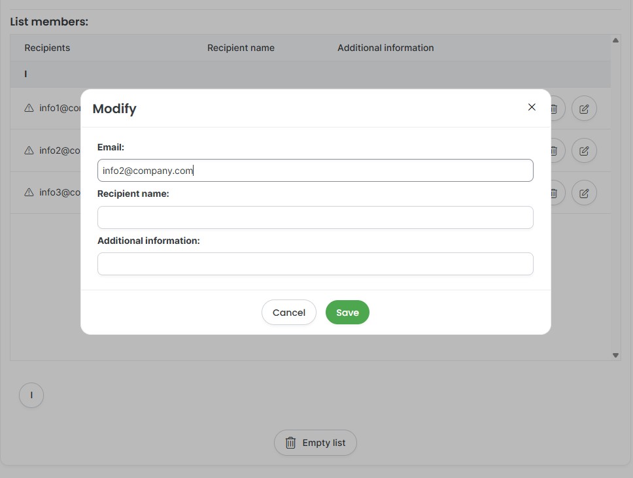Click the scrollbar down arrow of list
The height and width of the screenshot is (478, 633).
(x=615, y=355)
